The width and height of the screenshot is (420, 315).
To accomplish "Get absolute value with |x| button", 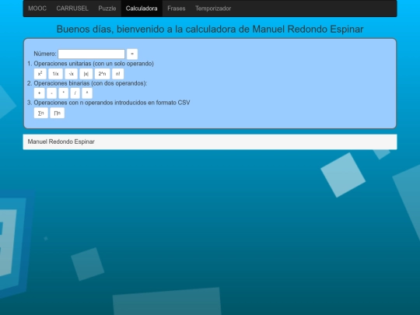I will pyautogui.click(x=86, y=74).
